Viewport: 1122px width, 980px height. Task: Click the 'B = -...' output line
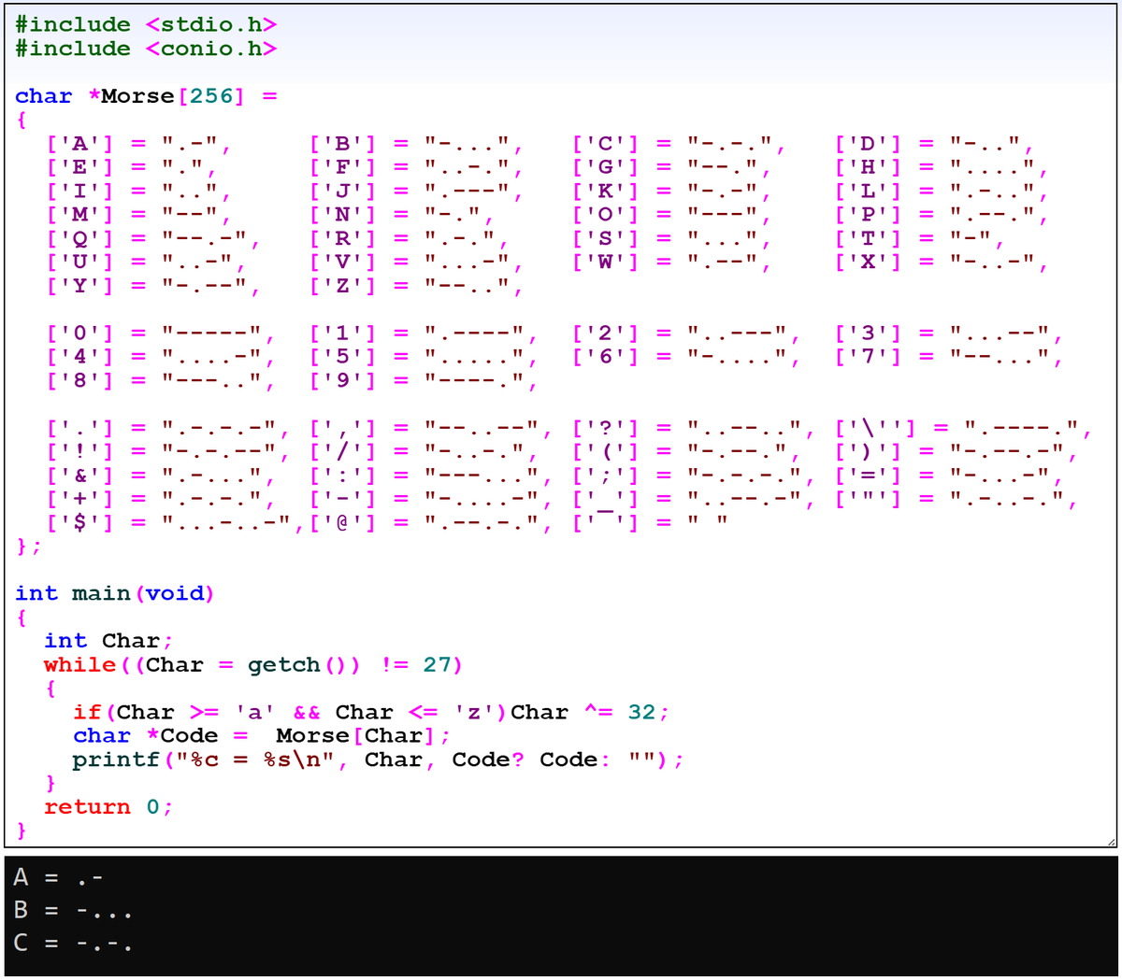click(x=73, y=911)
